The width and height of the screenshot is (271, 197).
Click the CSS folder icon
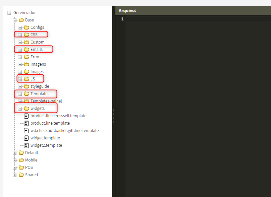26,35
